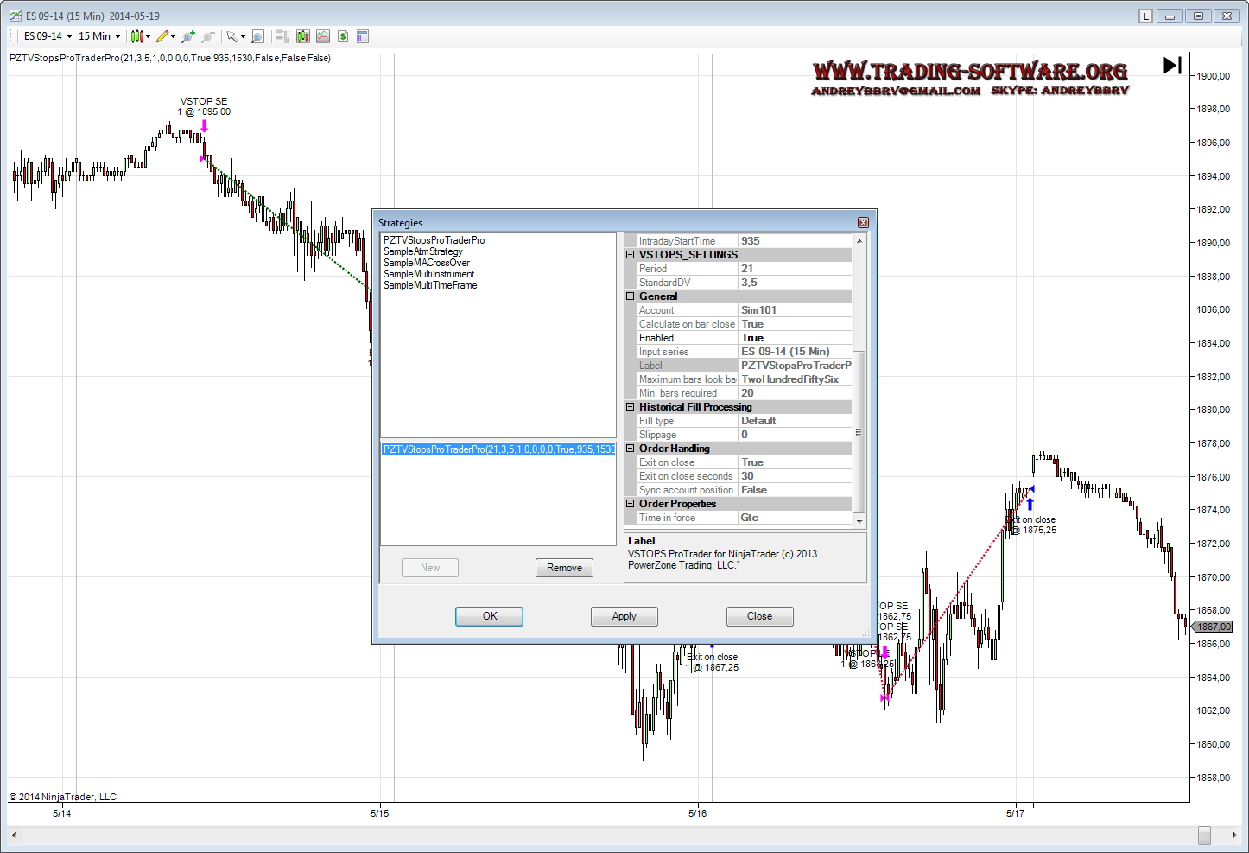
Task: Click the Remove button
Action: tap(564, 568)
